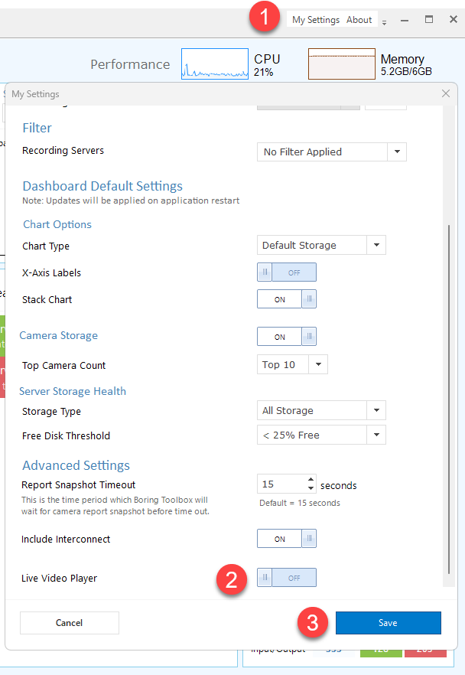Turn off the Include Interconnect switch
This screenshot has height=675, width=465.
pyautogui.click(x=286, y=539)
